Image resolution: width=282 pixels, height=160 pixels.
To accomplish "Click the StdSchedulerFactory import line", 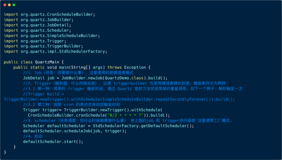I will [55, 52].
